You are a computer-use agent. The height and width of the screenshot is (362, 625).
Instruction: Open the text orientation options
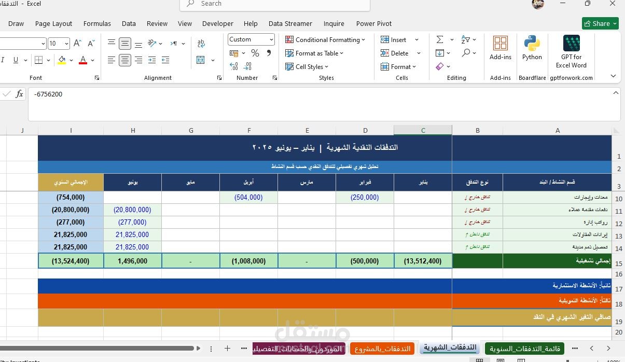[x=155, y=44]
